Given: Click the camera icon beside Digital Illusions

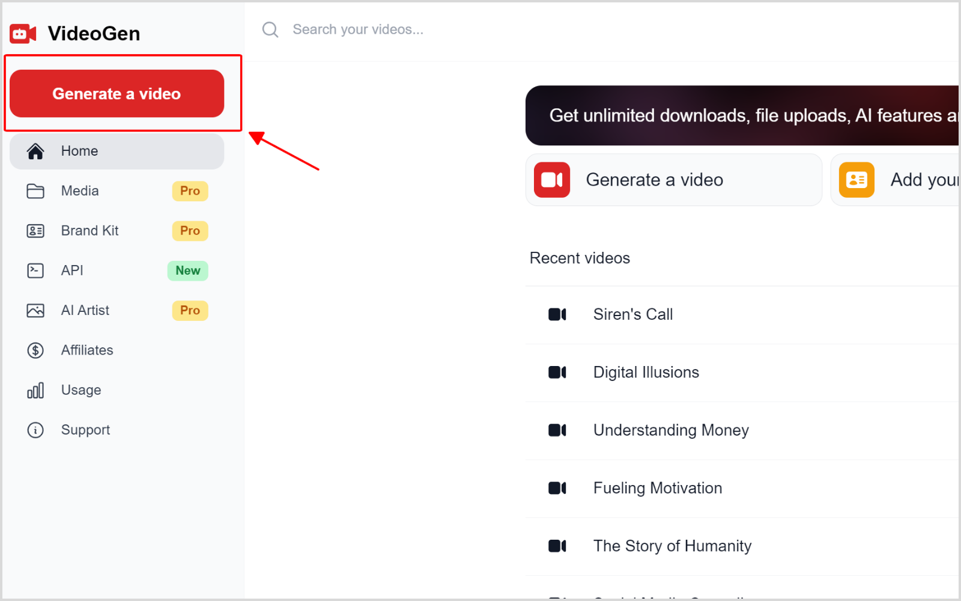Looking at the screenshot, I should click(557, 373).
